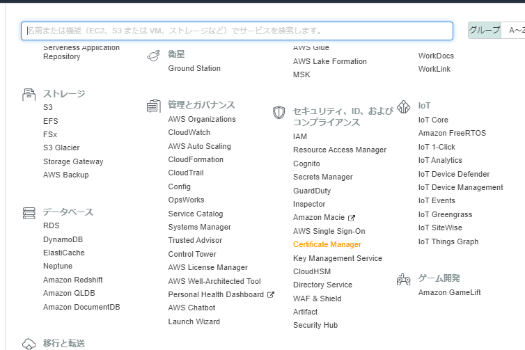Open AWS License Manager

pyautogui.click(x=208, y=268)
